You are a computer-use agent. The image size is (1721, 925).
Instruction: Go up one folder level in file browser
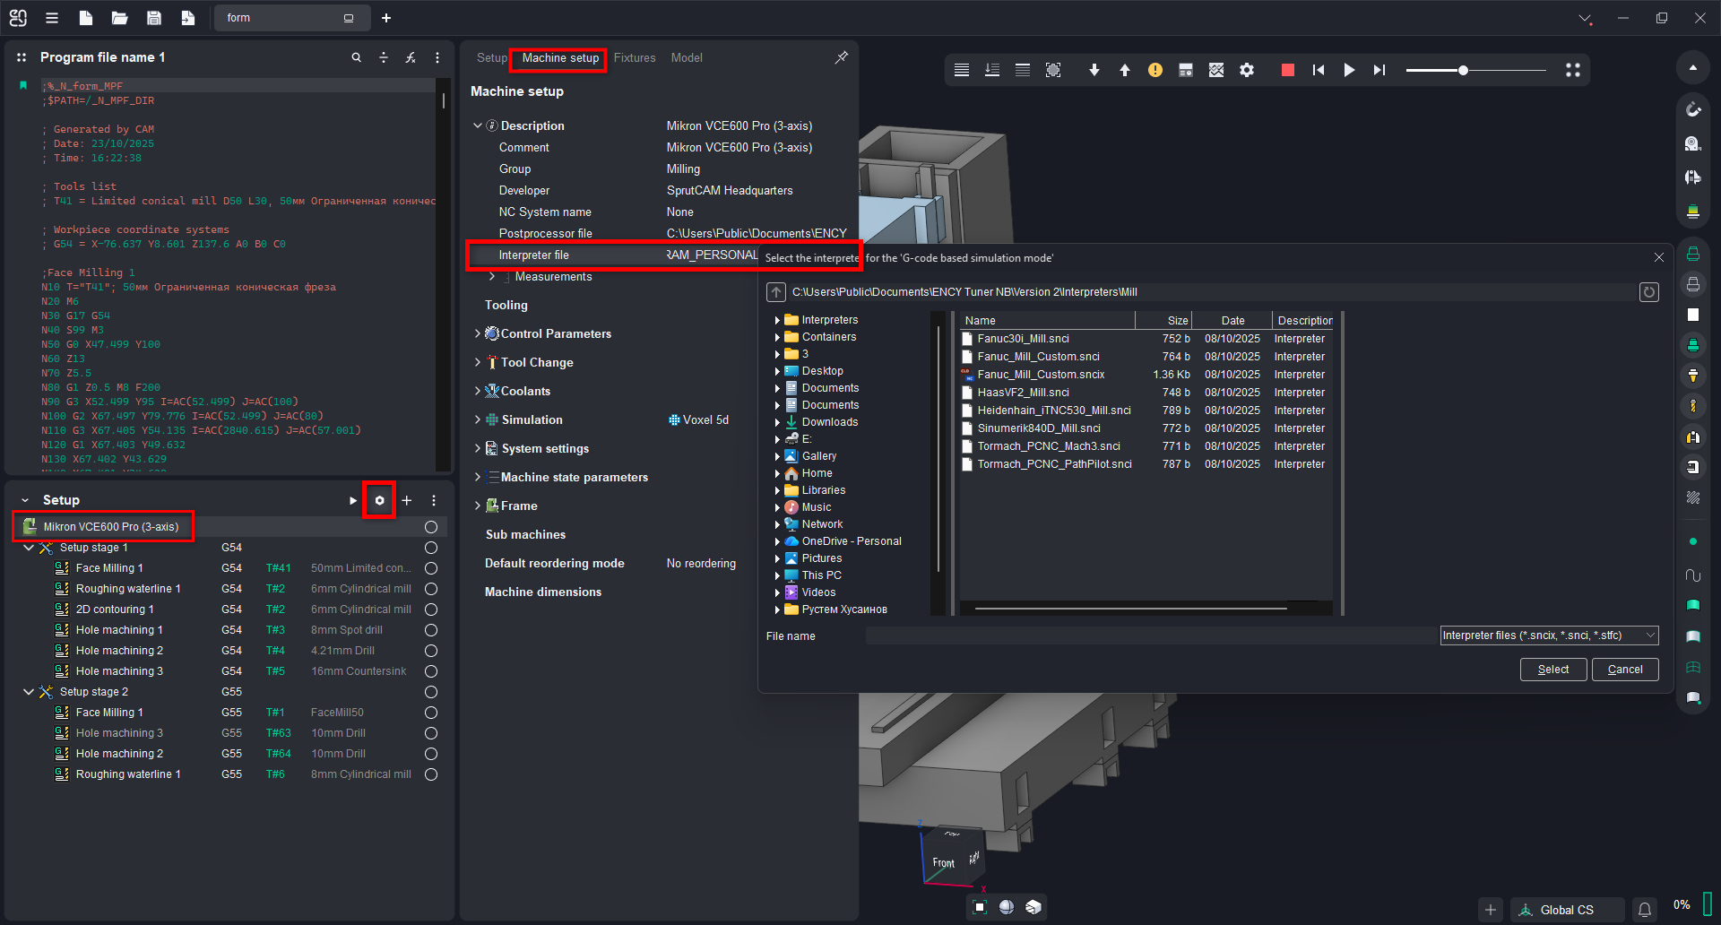coord(776,292)
